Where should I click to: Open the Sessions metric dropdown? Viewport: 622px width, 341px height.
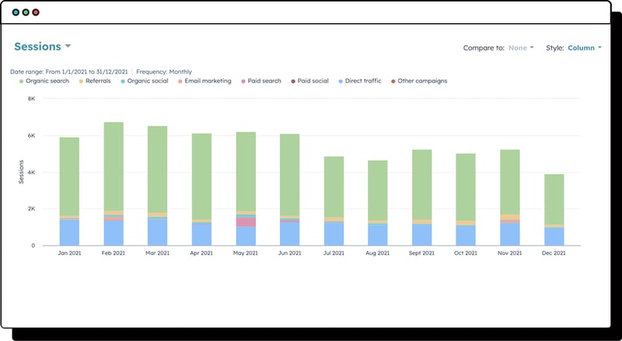point(43,47)
